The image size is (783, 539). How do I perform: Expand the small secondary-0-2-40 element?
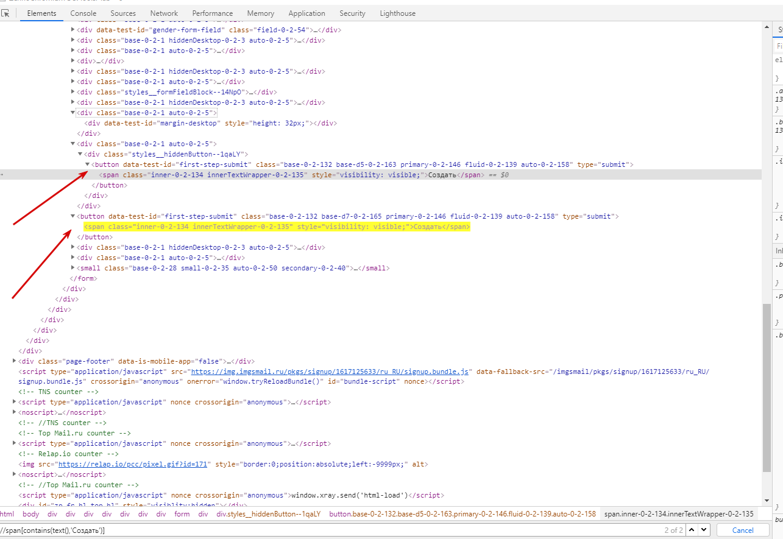[x=74, y=268]
